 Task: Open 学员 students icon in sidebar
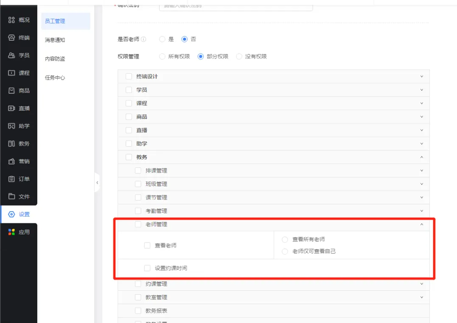pyautogui.click(x=11, y=55)
